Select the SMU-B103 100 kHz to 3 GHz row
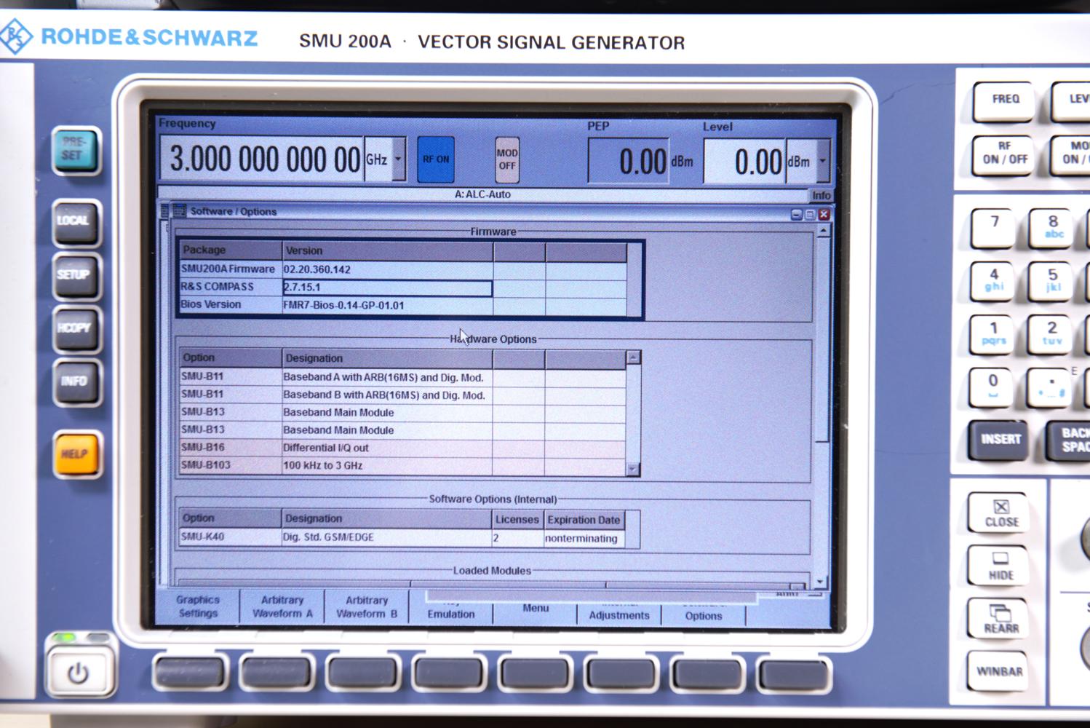 [402, 465]
